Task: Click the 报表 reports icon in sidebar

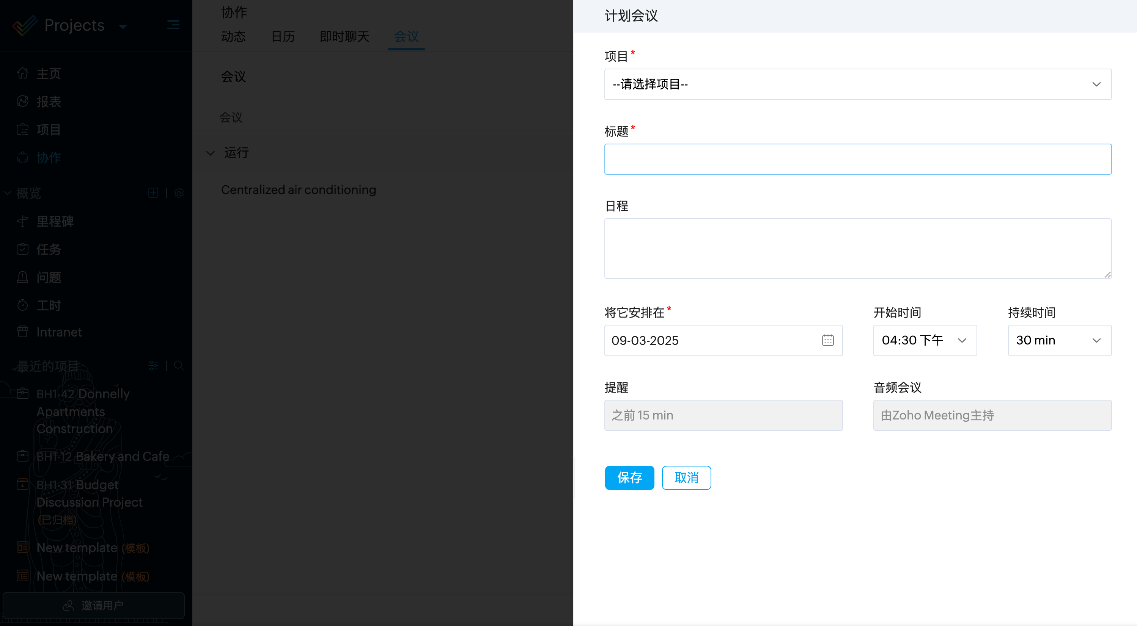Action: coord(22,102)
